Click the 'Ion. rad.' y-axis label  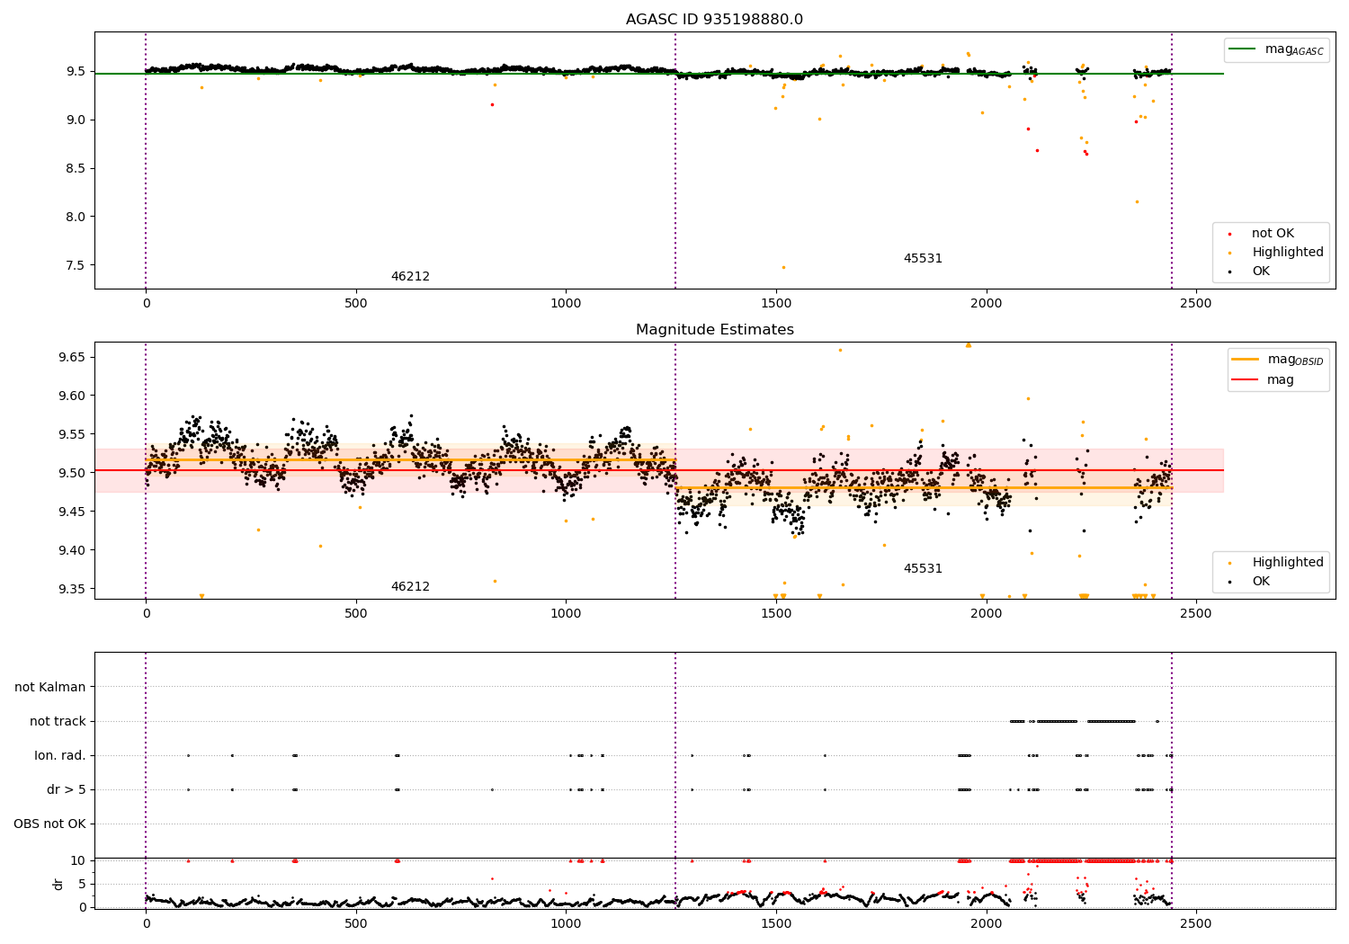(x=60, y=755)
